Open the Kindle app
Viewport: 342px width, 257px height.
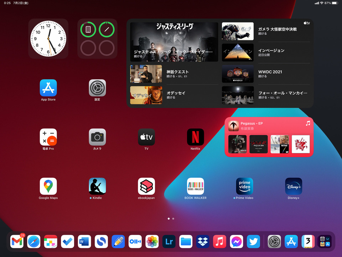tap(97, 185)
